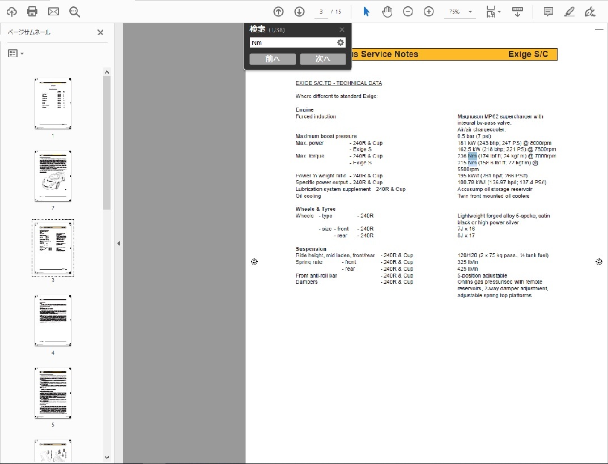
Task: Click 前へ to find previous match
Action: [273, 59]
